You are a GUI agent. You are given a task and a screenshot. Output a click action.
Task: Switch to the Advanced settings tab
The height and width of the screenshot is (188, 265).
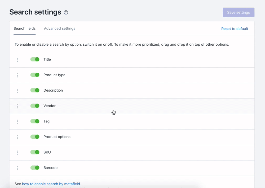pos(60,28)
